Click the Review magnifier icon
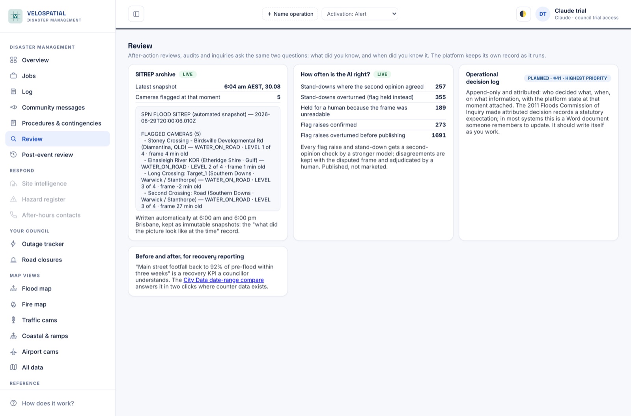This screenshot has width=631, height=416. click(13, 139)
